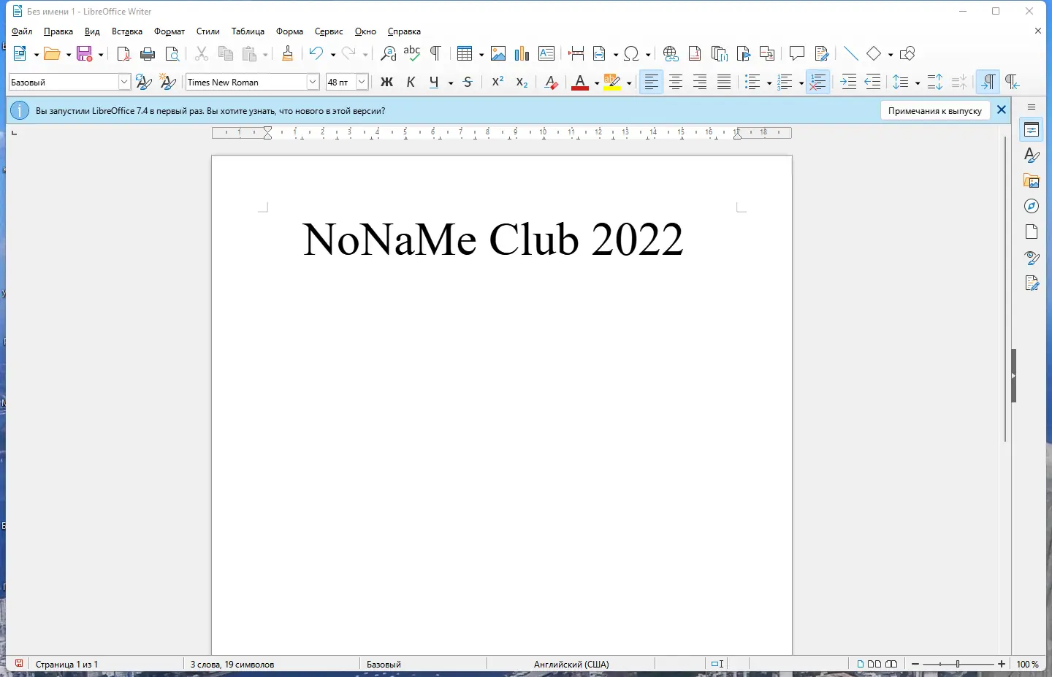Run the spelling checker

pos(412,53)
